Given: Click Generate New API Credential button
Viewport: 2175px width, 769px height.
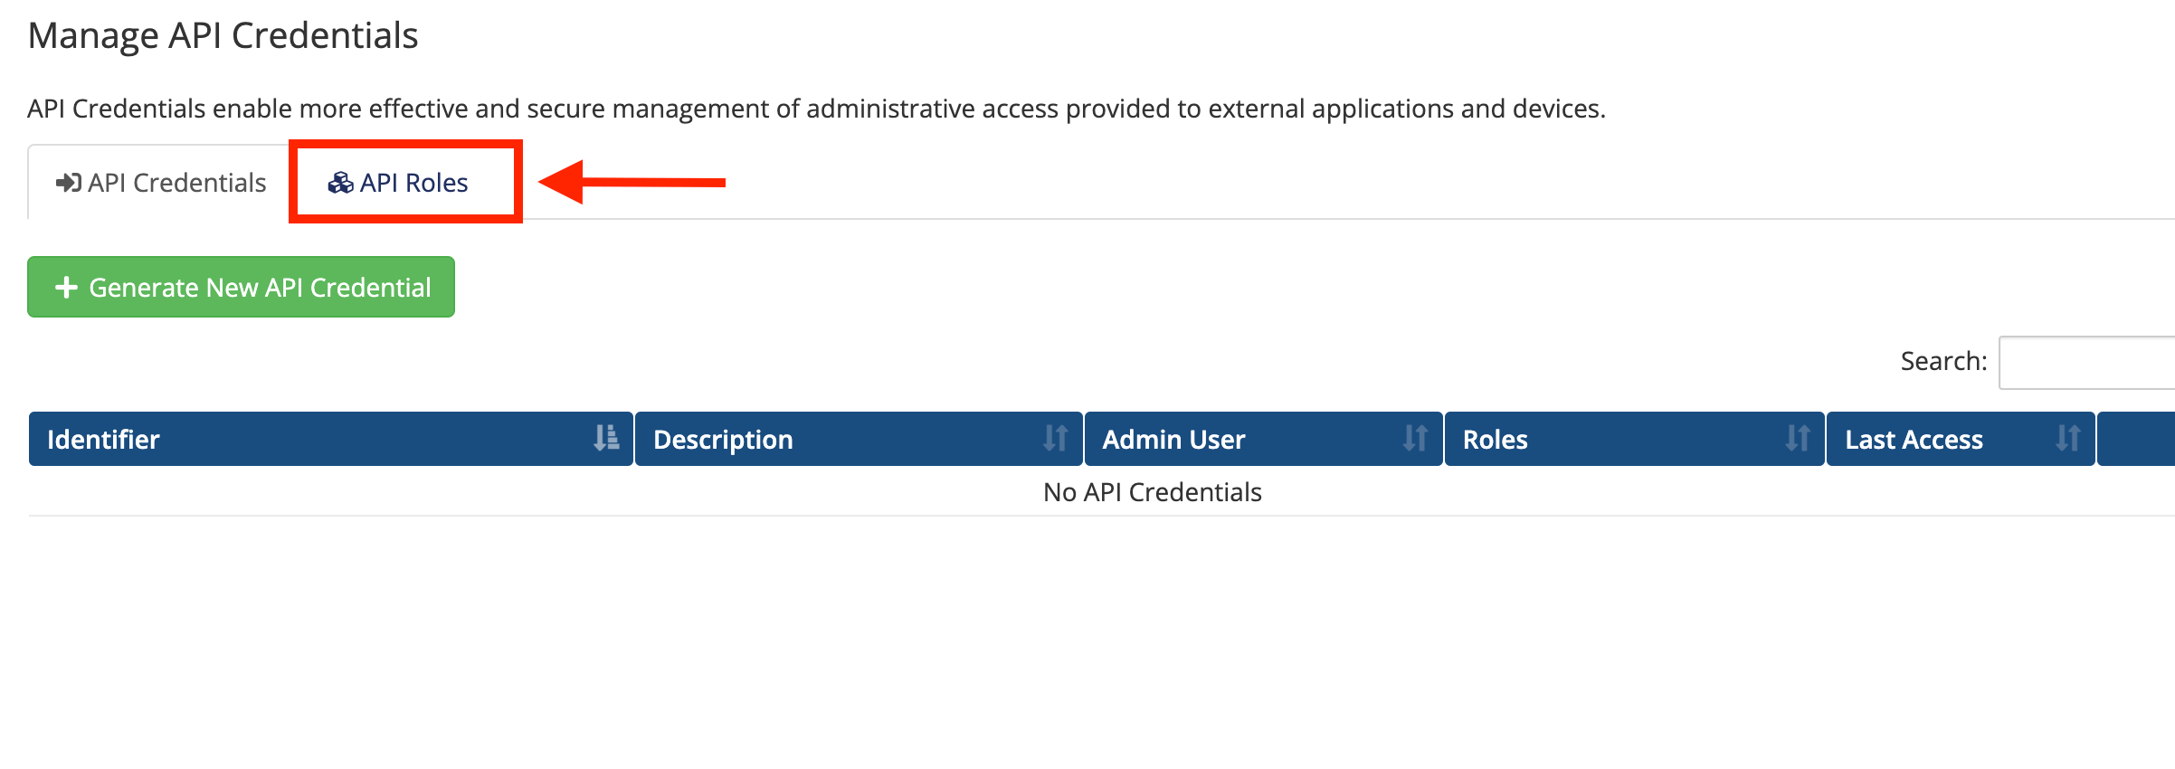Looking at the screenshot, I should (x=241, y=287).
